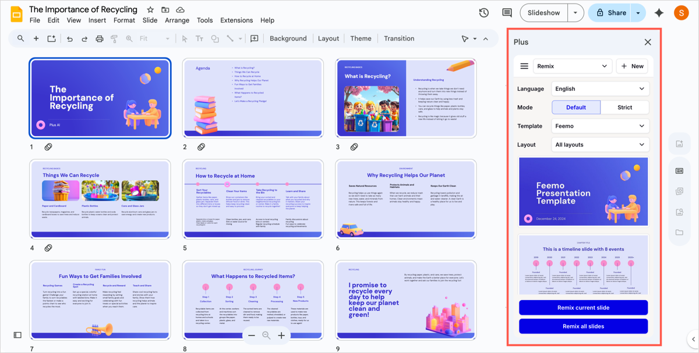Select the cursor select tool
This screenshot has width=699, height=353.
click(185, 38)
